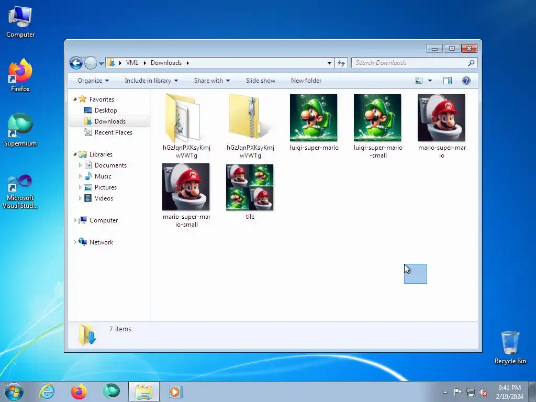The height and width of the screenshot is (402, 536).
Task: Select Downloads in the address path
Action: pyautogui.click(x=166, y=63)
